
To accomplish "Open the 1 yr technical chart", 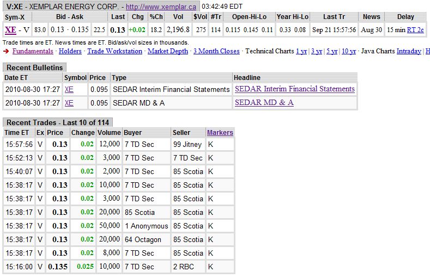I will click(301, 51).
